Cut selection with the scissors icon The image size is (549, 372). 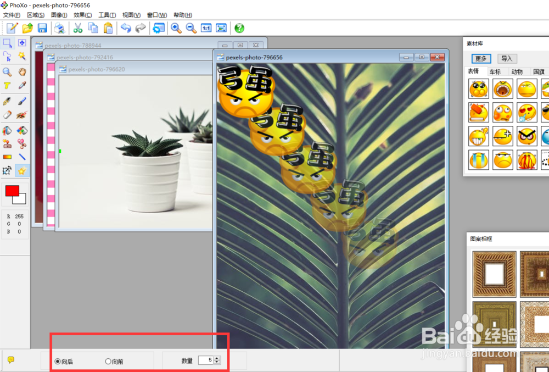tap(78, 28)
